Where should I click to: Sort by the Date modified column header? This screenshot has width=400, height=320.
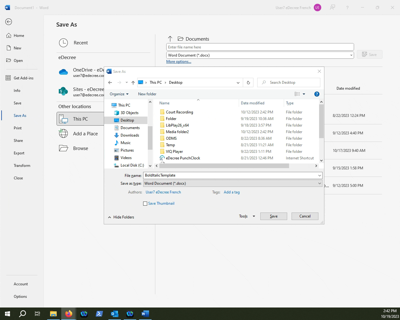tap(252, 103)
